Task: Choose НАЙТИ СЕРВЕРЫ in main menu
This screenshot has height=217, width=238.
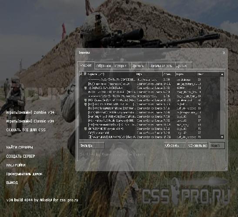Action: point(20,147)
